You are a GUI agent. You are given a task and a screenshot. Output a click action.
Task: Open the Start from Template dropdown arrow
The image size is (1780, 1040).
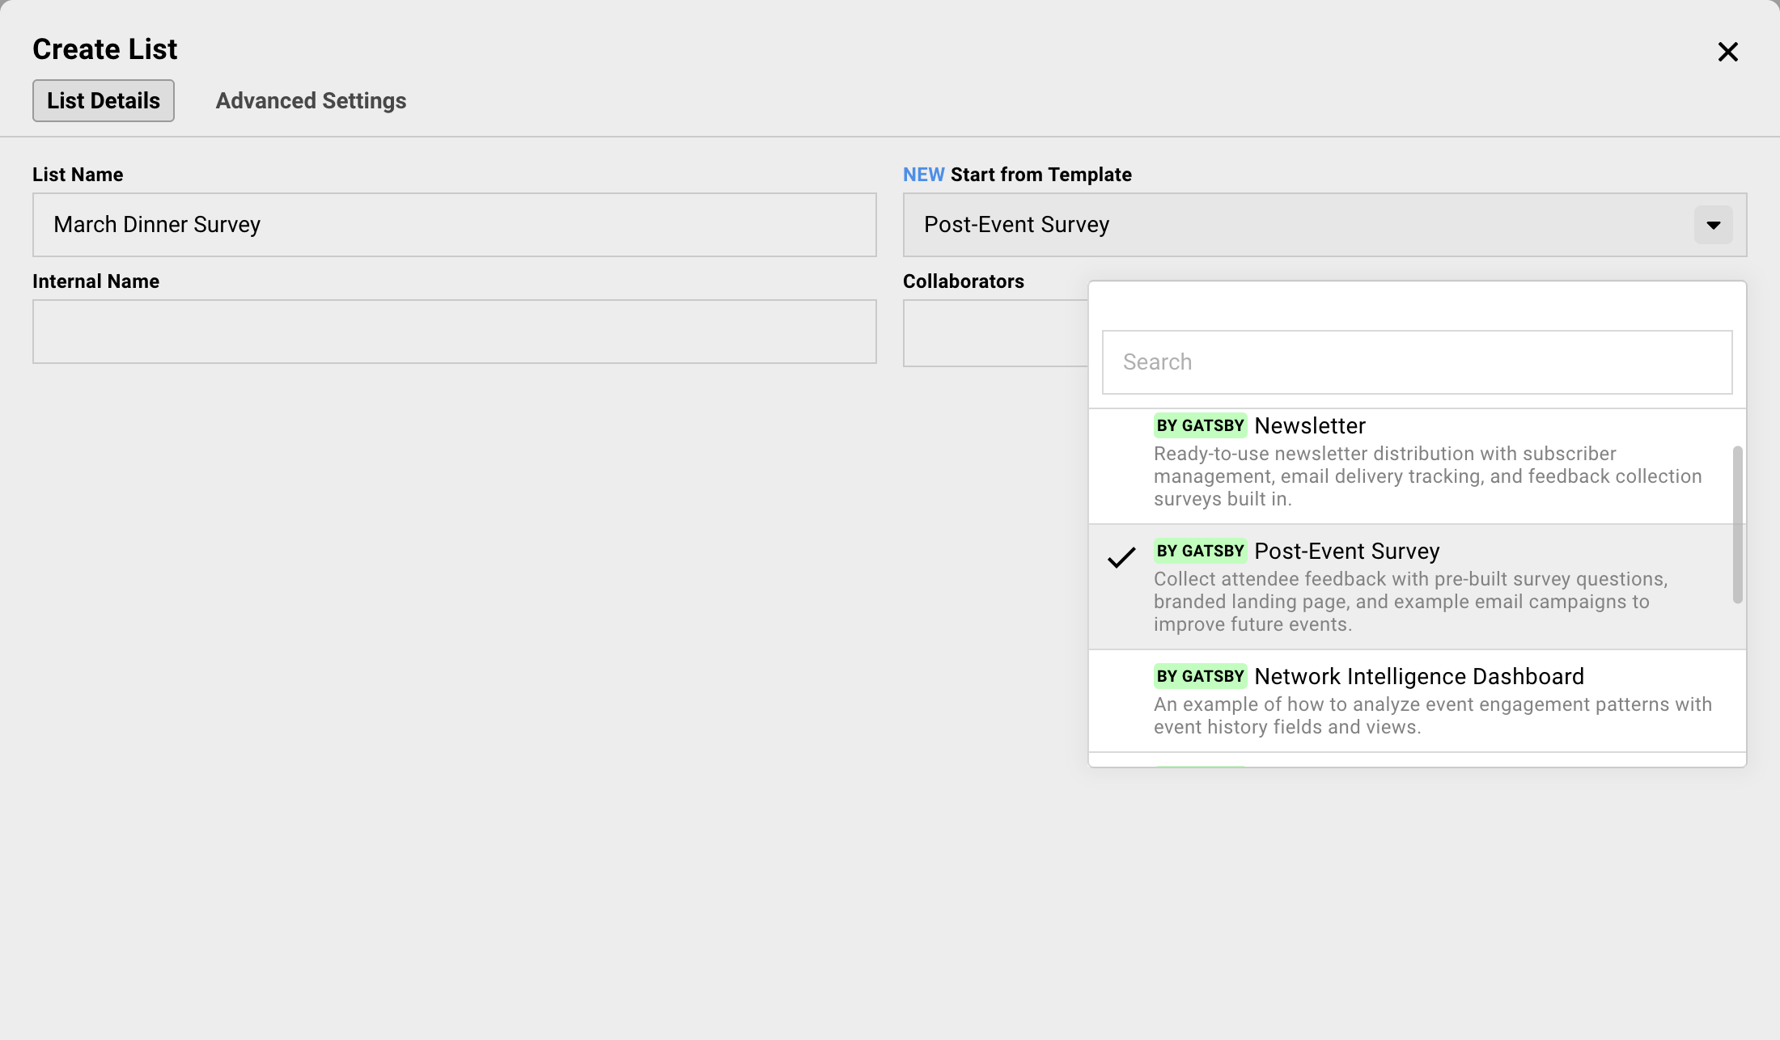click(x=1712, y=225)
